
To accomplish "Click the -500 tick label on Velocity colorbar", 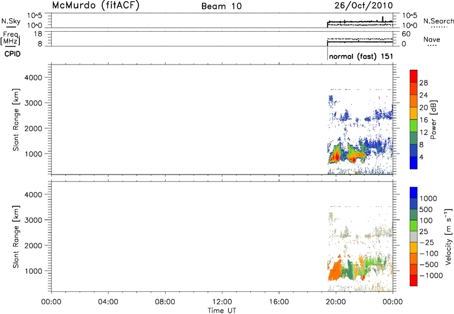I will (x=429, y=264).
